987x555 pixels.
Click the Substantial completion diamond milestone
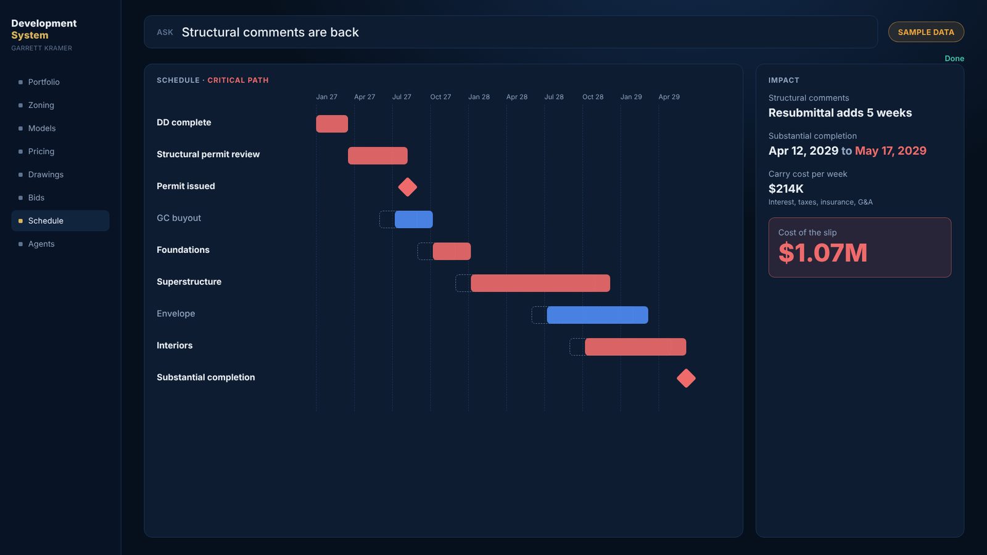tap(686, 378)
